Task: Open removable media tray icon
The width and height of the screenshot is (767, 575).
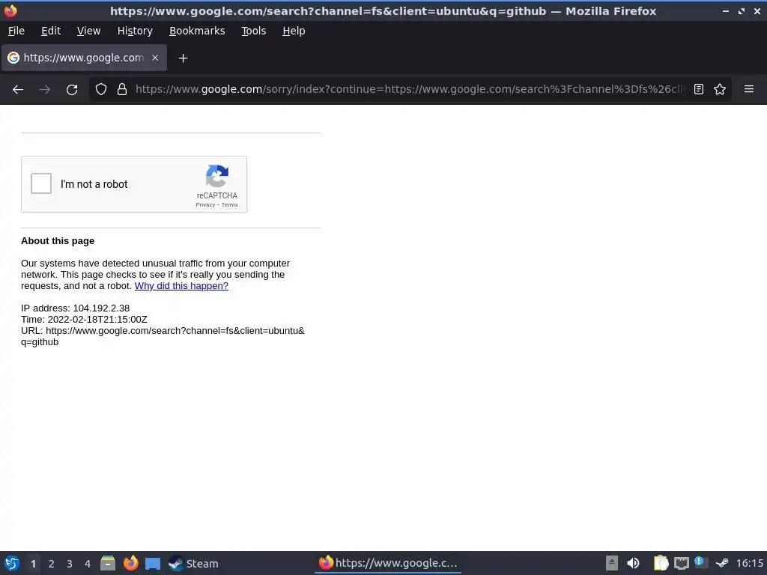Action: point(611,563)
